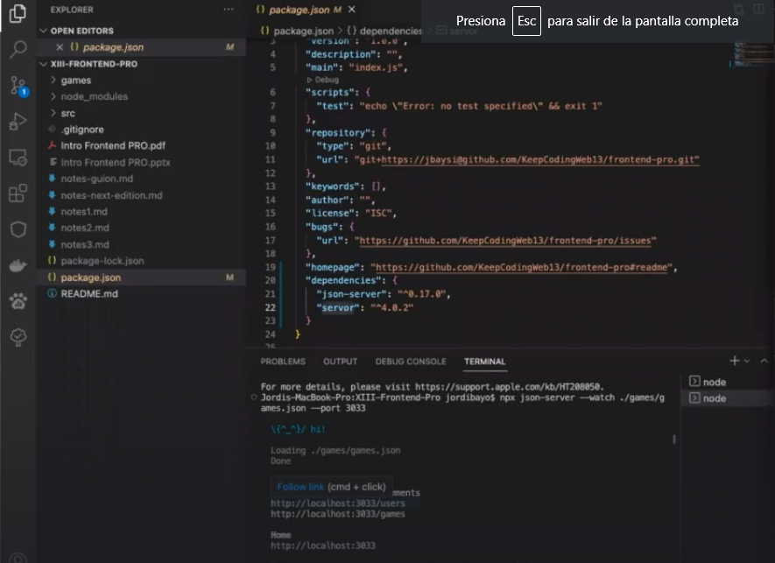The image size is (775, 563).
Task: Open the Docker view in activity bar
Action: click(18, 265)
